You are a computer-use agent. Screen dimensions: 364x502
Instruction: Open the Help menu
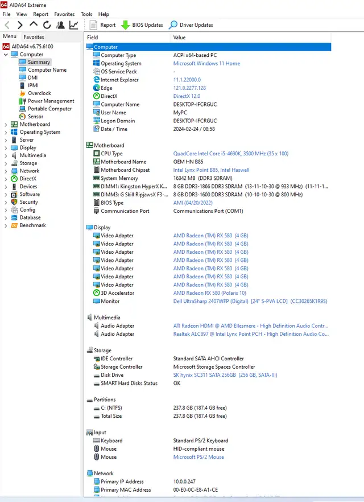pos(104,14)
